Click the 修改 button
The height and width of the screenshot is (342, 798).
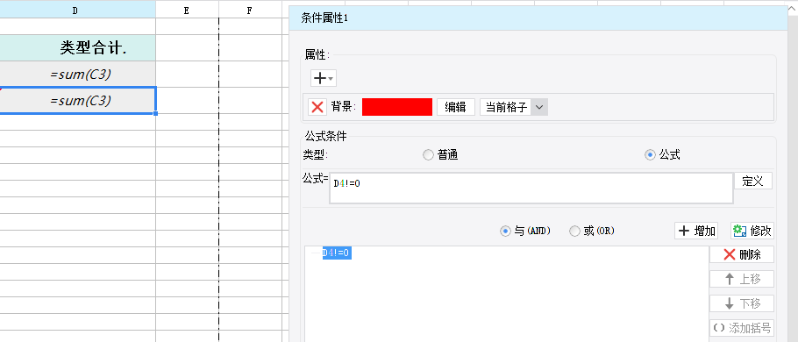[752, 231]
